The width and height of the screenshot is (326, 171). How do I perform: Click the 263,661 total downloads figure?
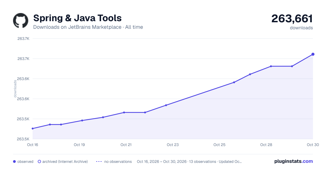(292, 18)
